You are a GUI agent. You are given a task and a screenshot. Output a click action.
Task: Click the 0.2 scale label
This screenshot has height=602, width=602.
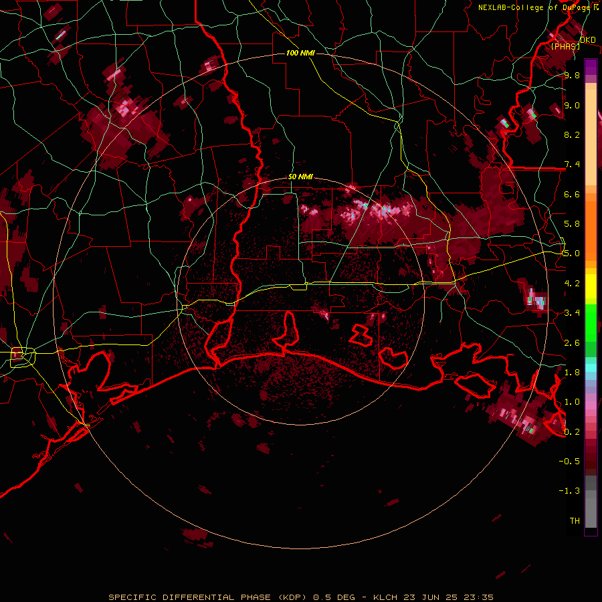click(x=572, y=432)
